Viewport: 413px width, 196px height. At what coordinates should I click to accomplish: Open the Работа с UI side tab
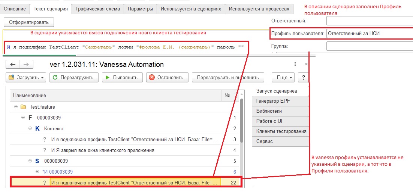coord(280,121)
